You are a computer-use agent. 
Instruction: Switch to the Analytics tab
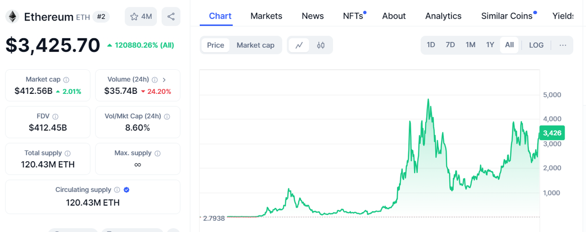click(443, 16)
